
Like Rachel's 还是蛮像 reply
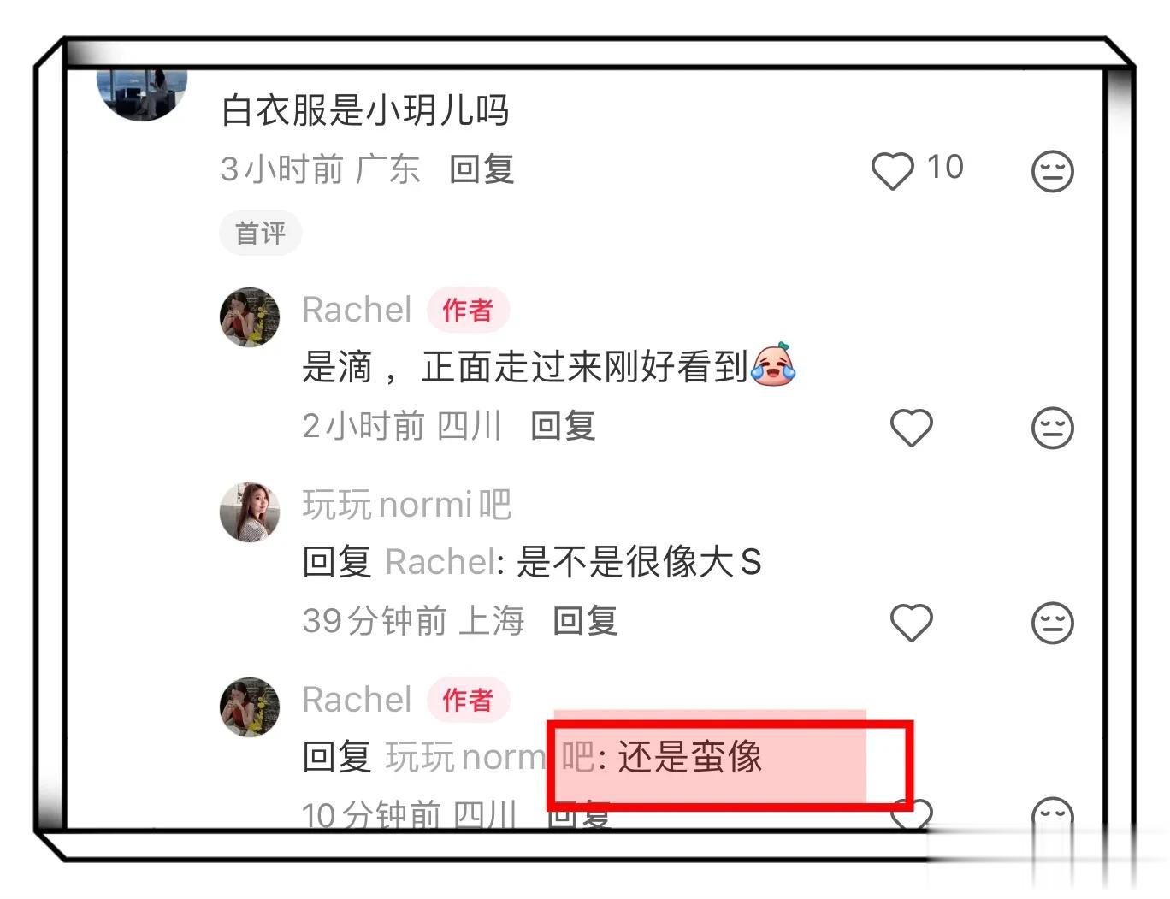tap(911, 813)
